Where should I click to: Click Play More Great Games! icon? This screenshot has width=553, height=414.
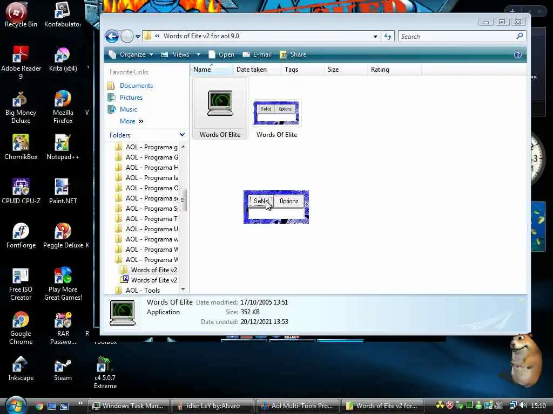pos(63,284)
